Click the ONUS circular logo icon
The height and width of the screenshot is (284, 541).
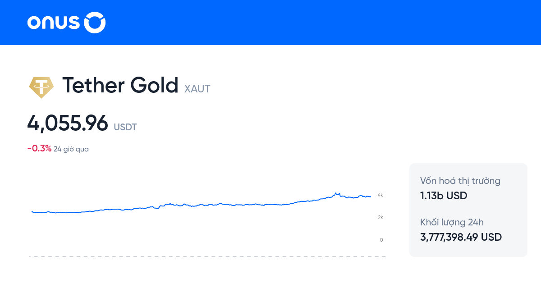[95, 23]
